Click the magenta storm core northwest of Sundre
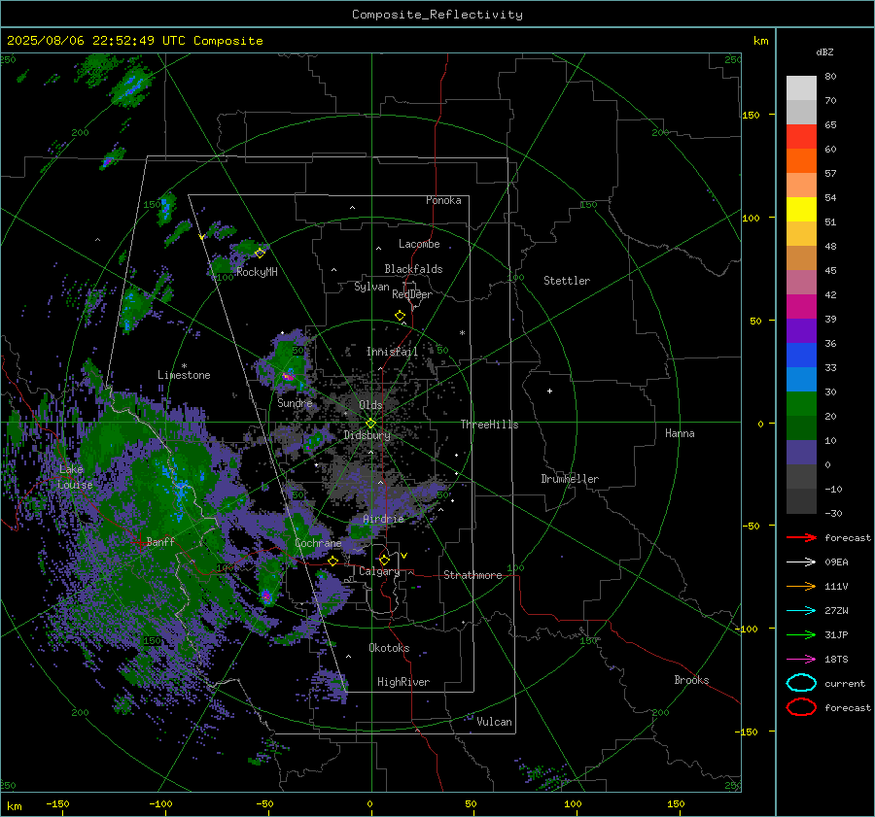 click(288, 376)
